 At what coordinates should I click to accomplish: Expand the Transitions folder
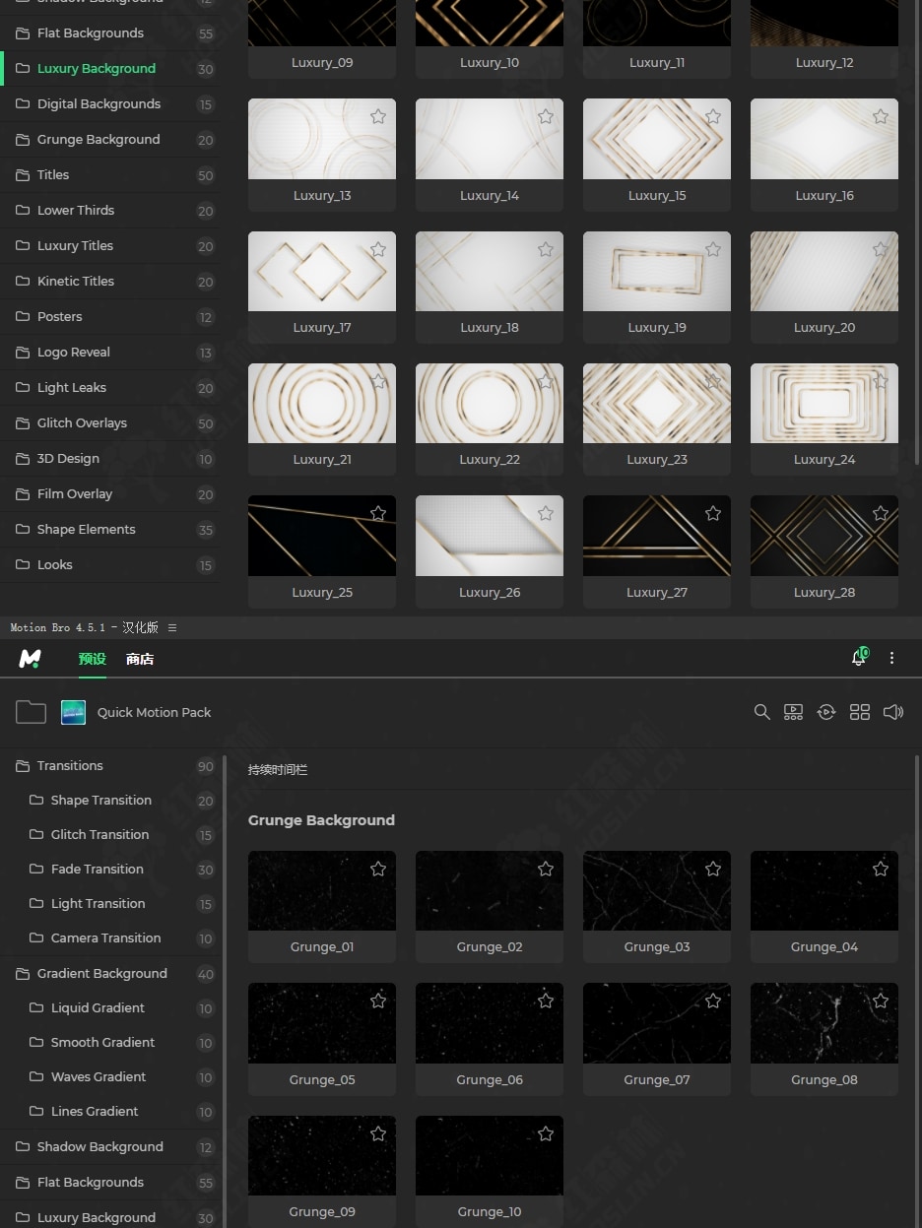coord(70,765)
